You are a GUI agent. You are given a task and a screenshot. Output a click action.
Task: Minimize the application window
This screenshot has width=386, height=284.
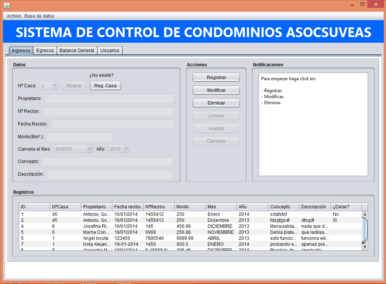[352, 4]
